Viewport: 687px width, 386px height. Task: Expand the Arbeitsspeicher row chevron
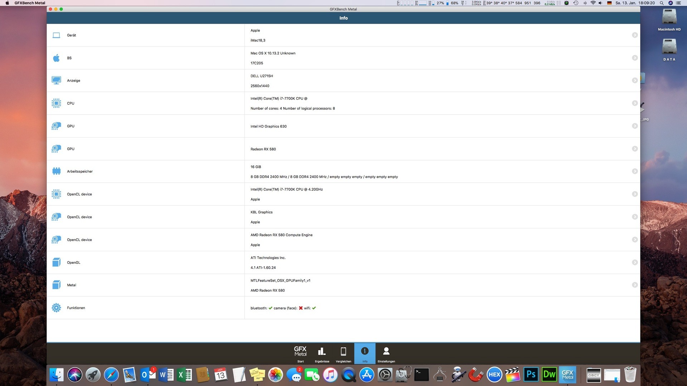[x=634, y=172]
